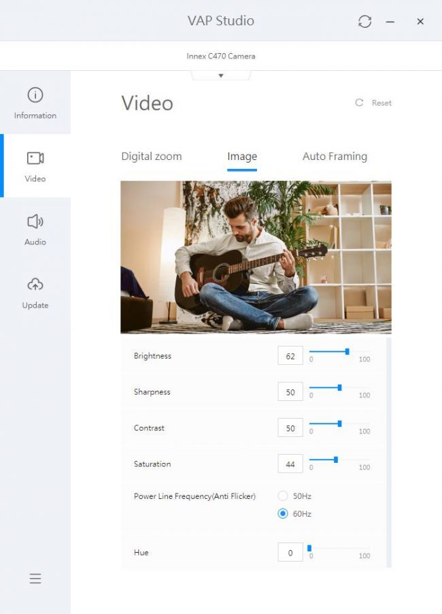Click the circular Reset arrow icon
The width and height of the screenshot is (442, 614).
click(x=359, y=103)
